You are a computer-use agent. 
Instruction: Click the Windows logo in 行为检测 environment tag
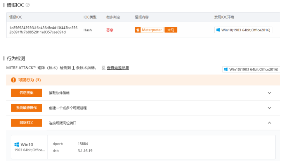click(226, 69)
